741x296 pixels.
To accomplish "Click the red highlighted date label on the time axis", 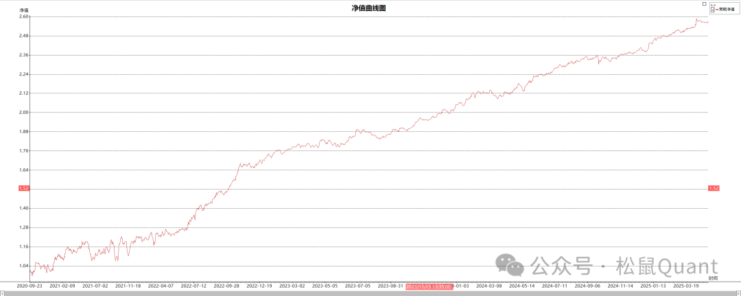I will point(429,286).
